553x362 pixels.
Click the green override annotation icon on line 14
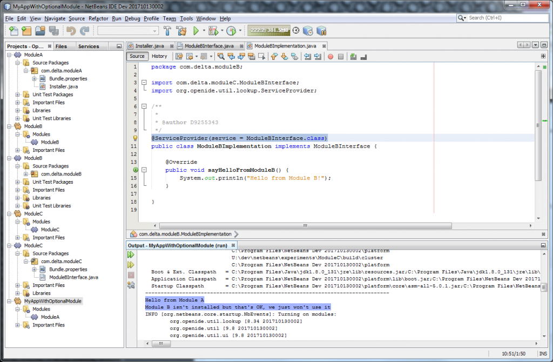click(x=136, y=170)
